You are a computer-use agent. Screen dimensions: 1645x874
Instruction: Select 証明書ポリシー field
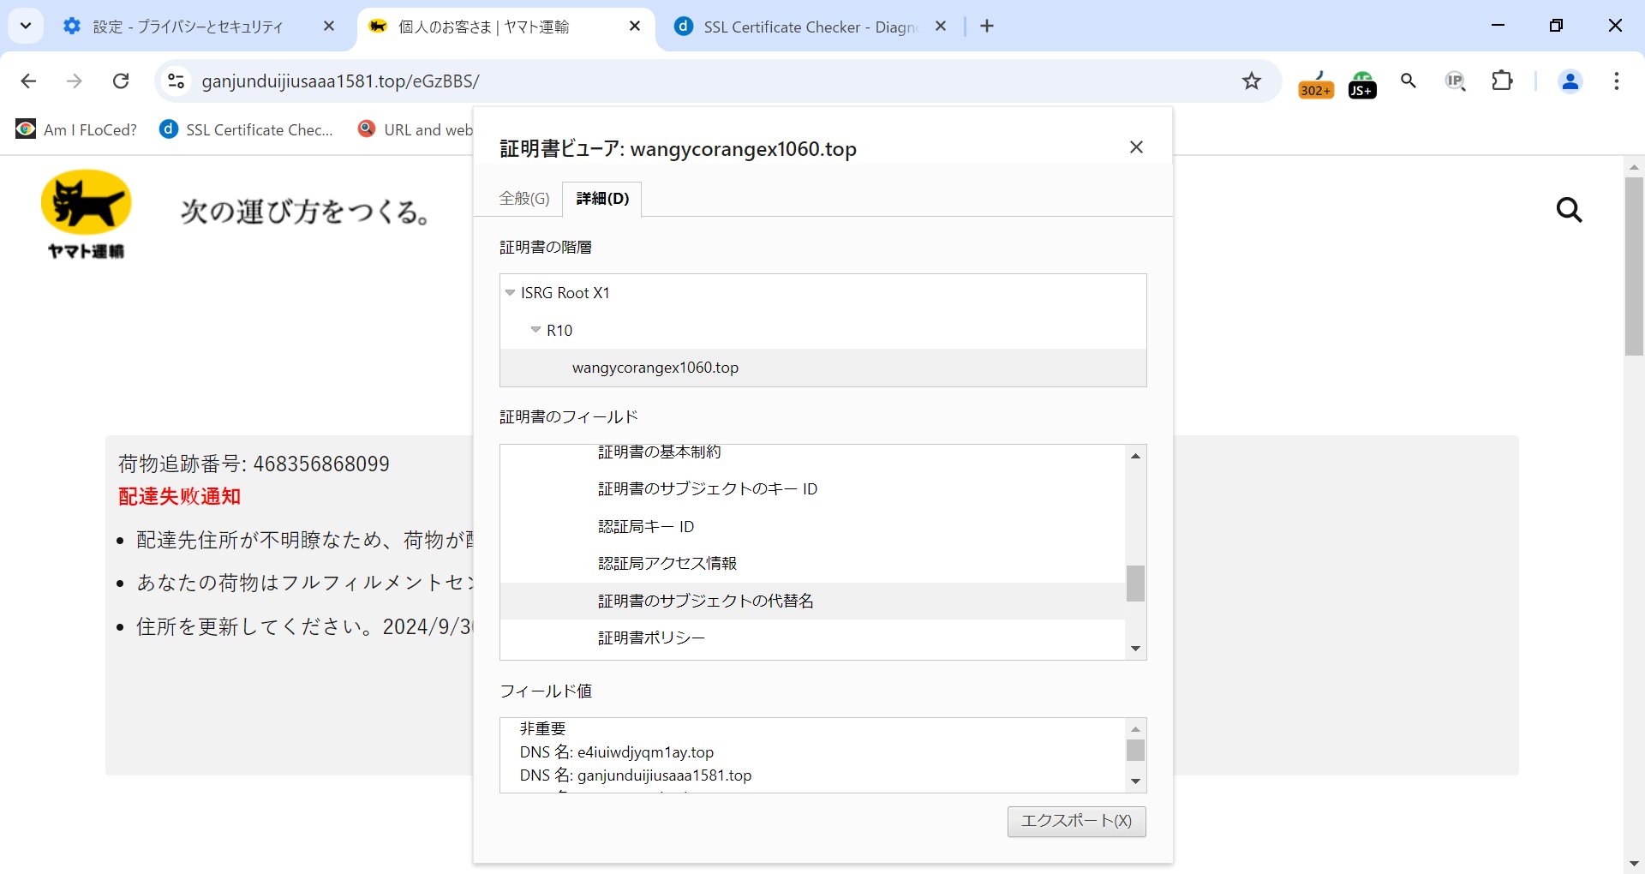pos(812,638)
